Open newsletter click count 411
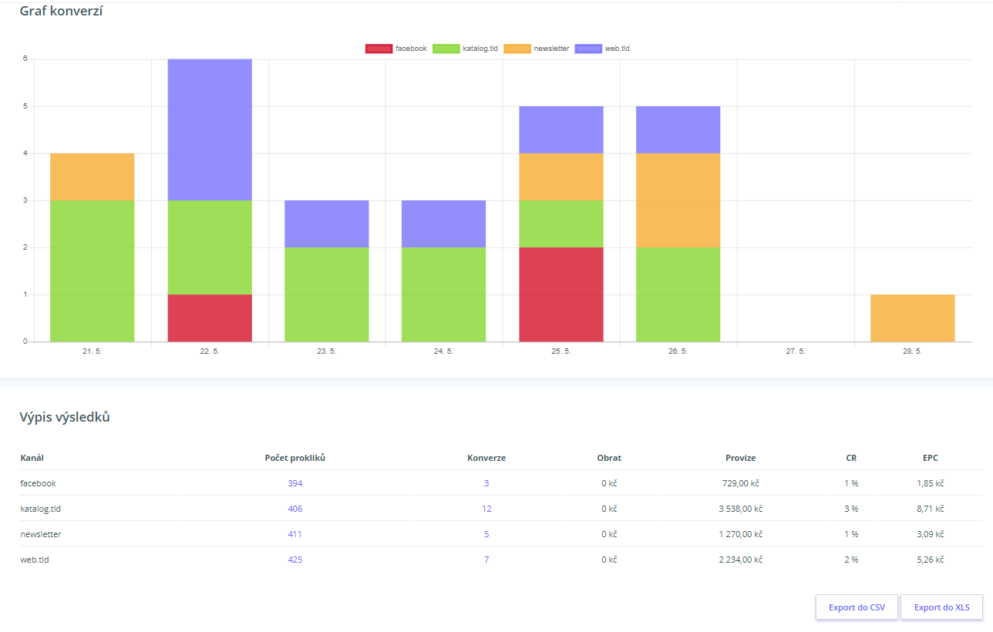 (x=295, y=534)
